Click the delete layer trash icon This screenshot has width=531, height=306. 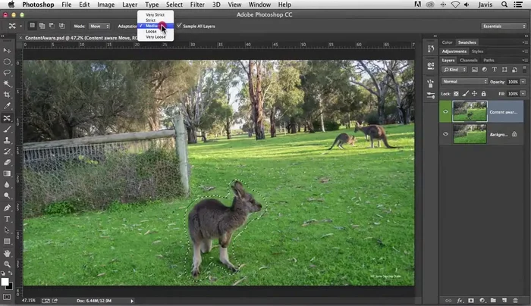click(515, 300)
